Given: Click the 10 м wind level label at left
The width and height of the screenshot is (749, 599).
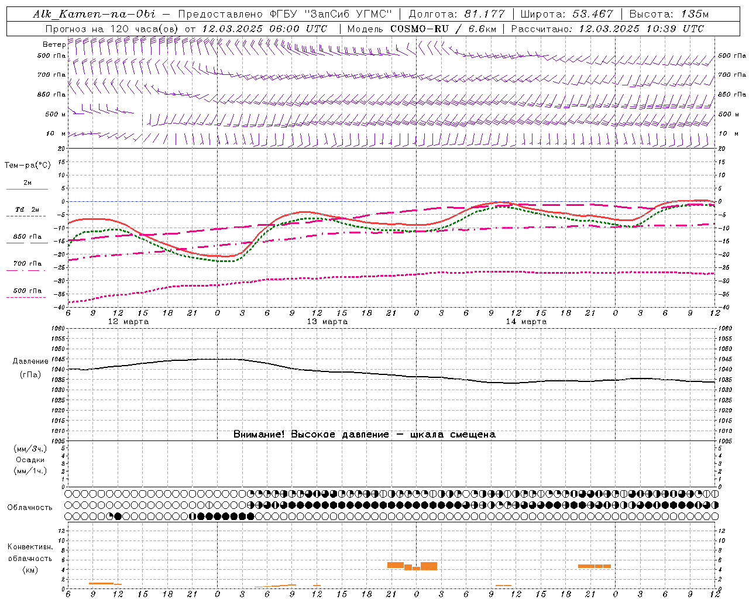Looking at the screenshot, I should [56, 134].
